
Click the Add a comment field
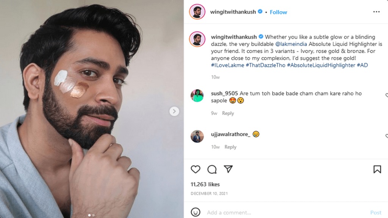(227, 212)
